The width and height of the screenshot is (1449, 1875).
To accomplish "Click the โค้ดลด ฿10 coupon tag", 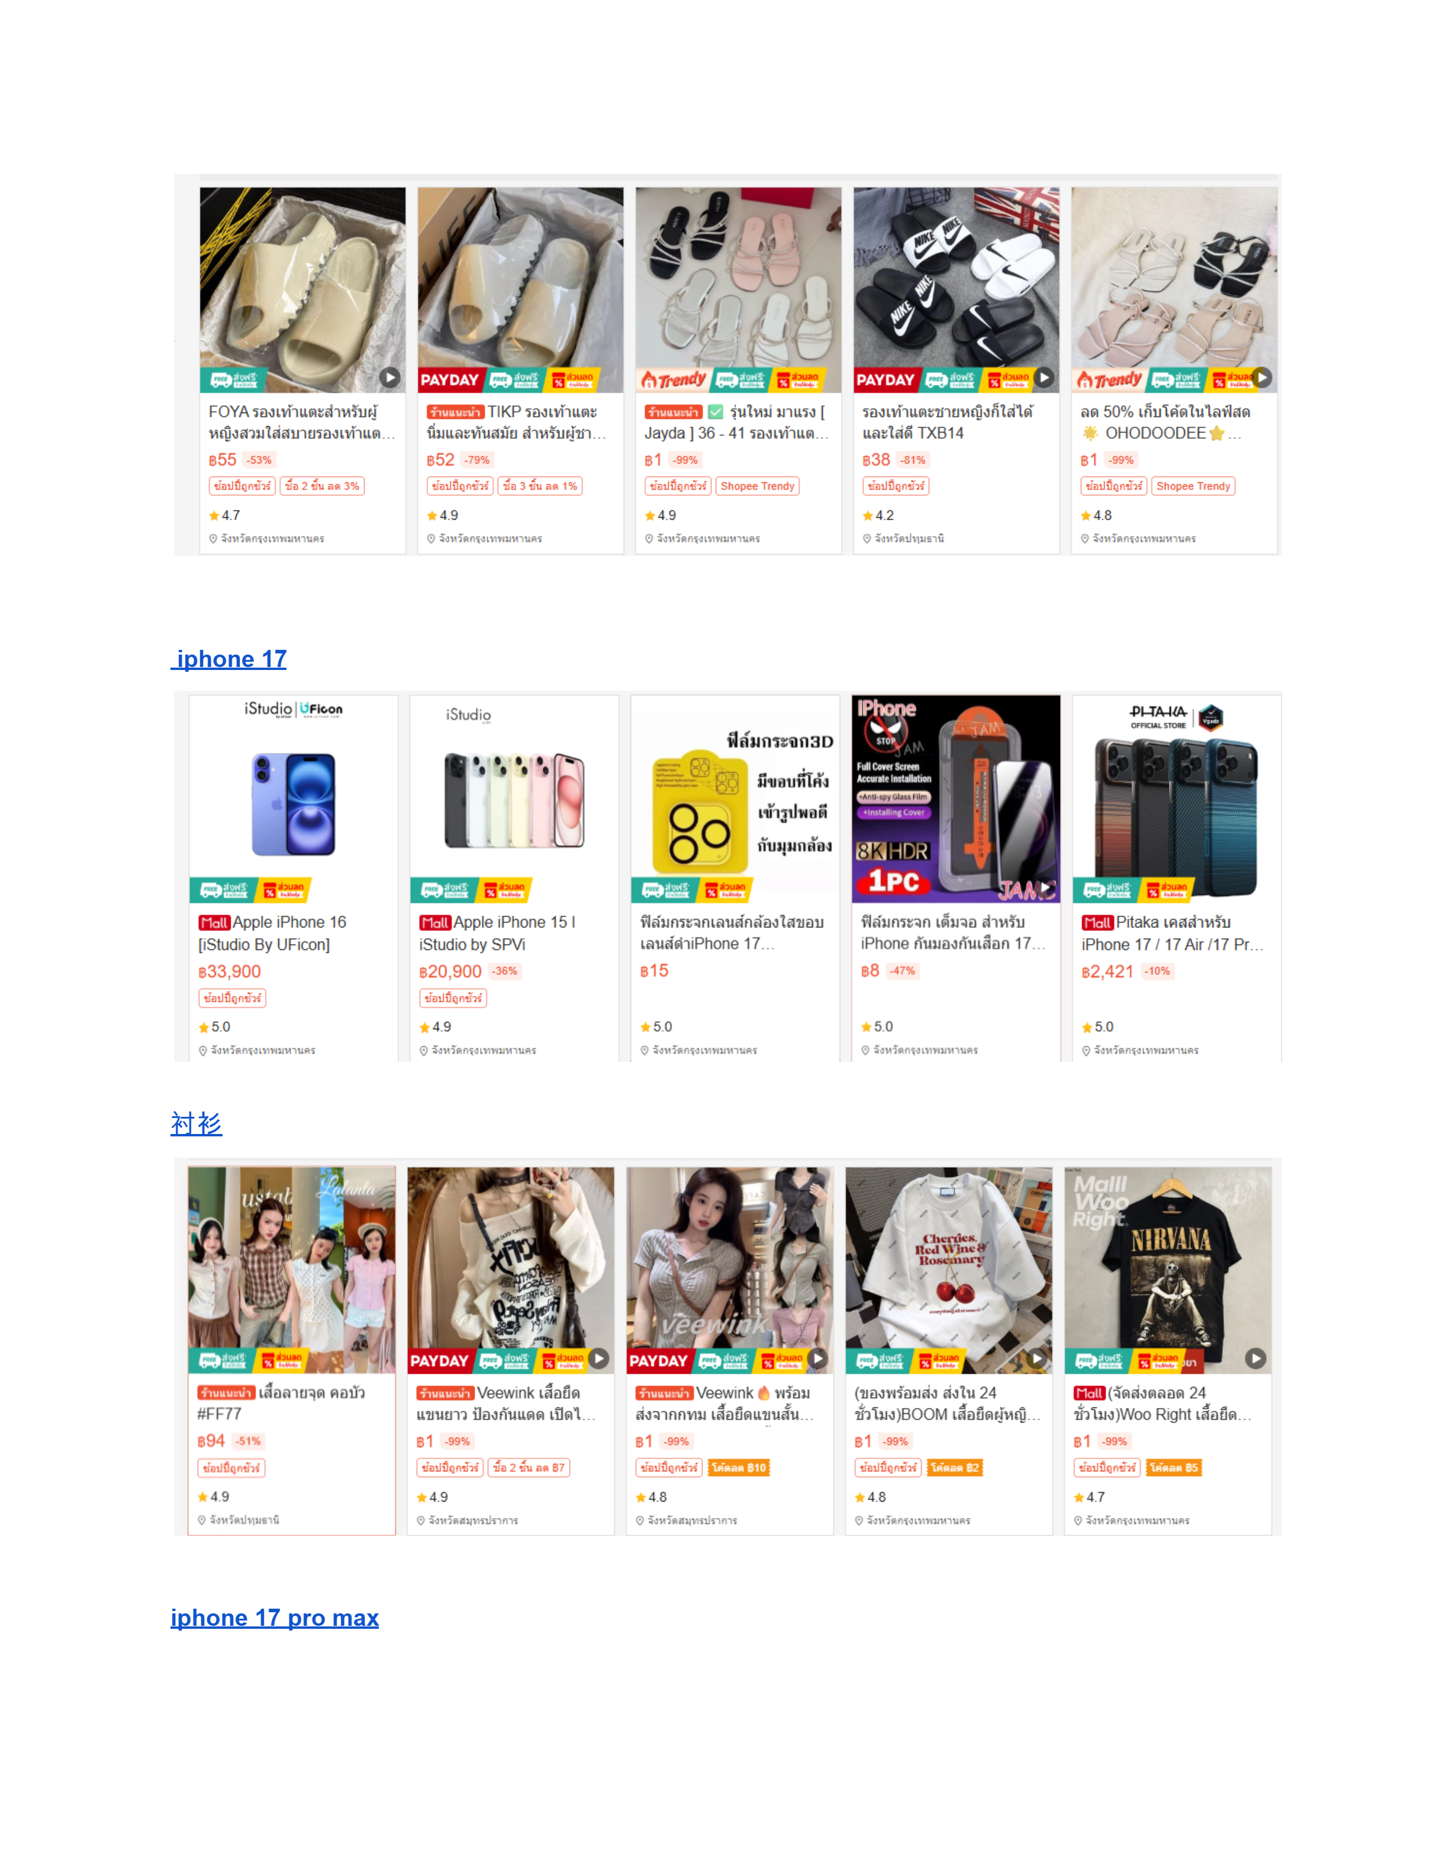I will pos(738,1468).
